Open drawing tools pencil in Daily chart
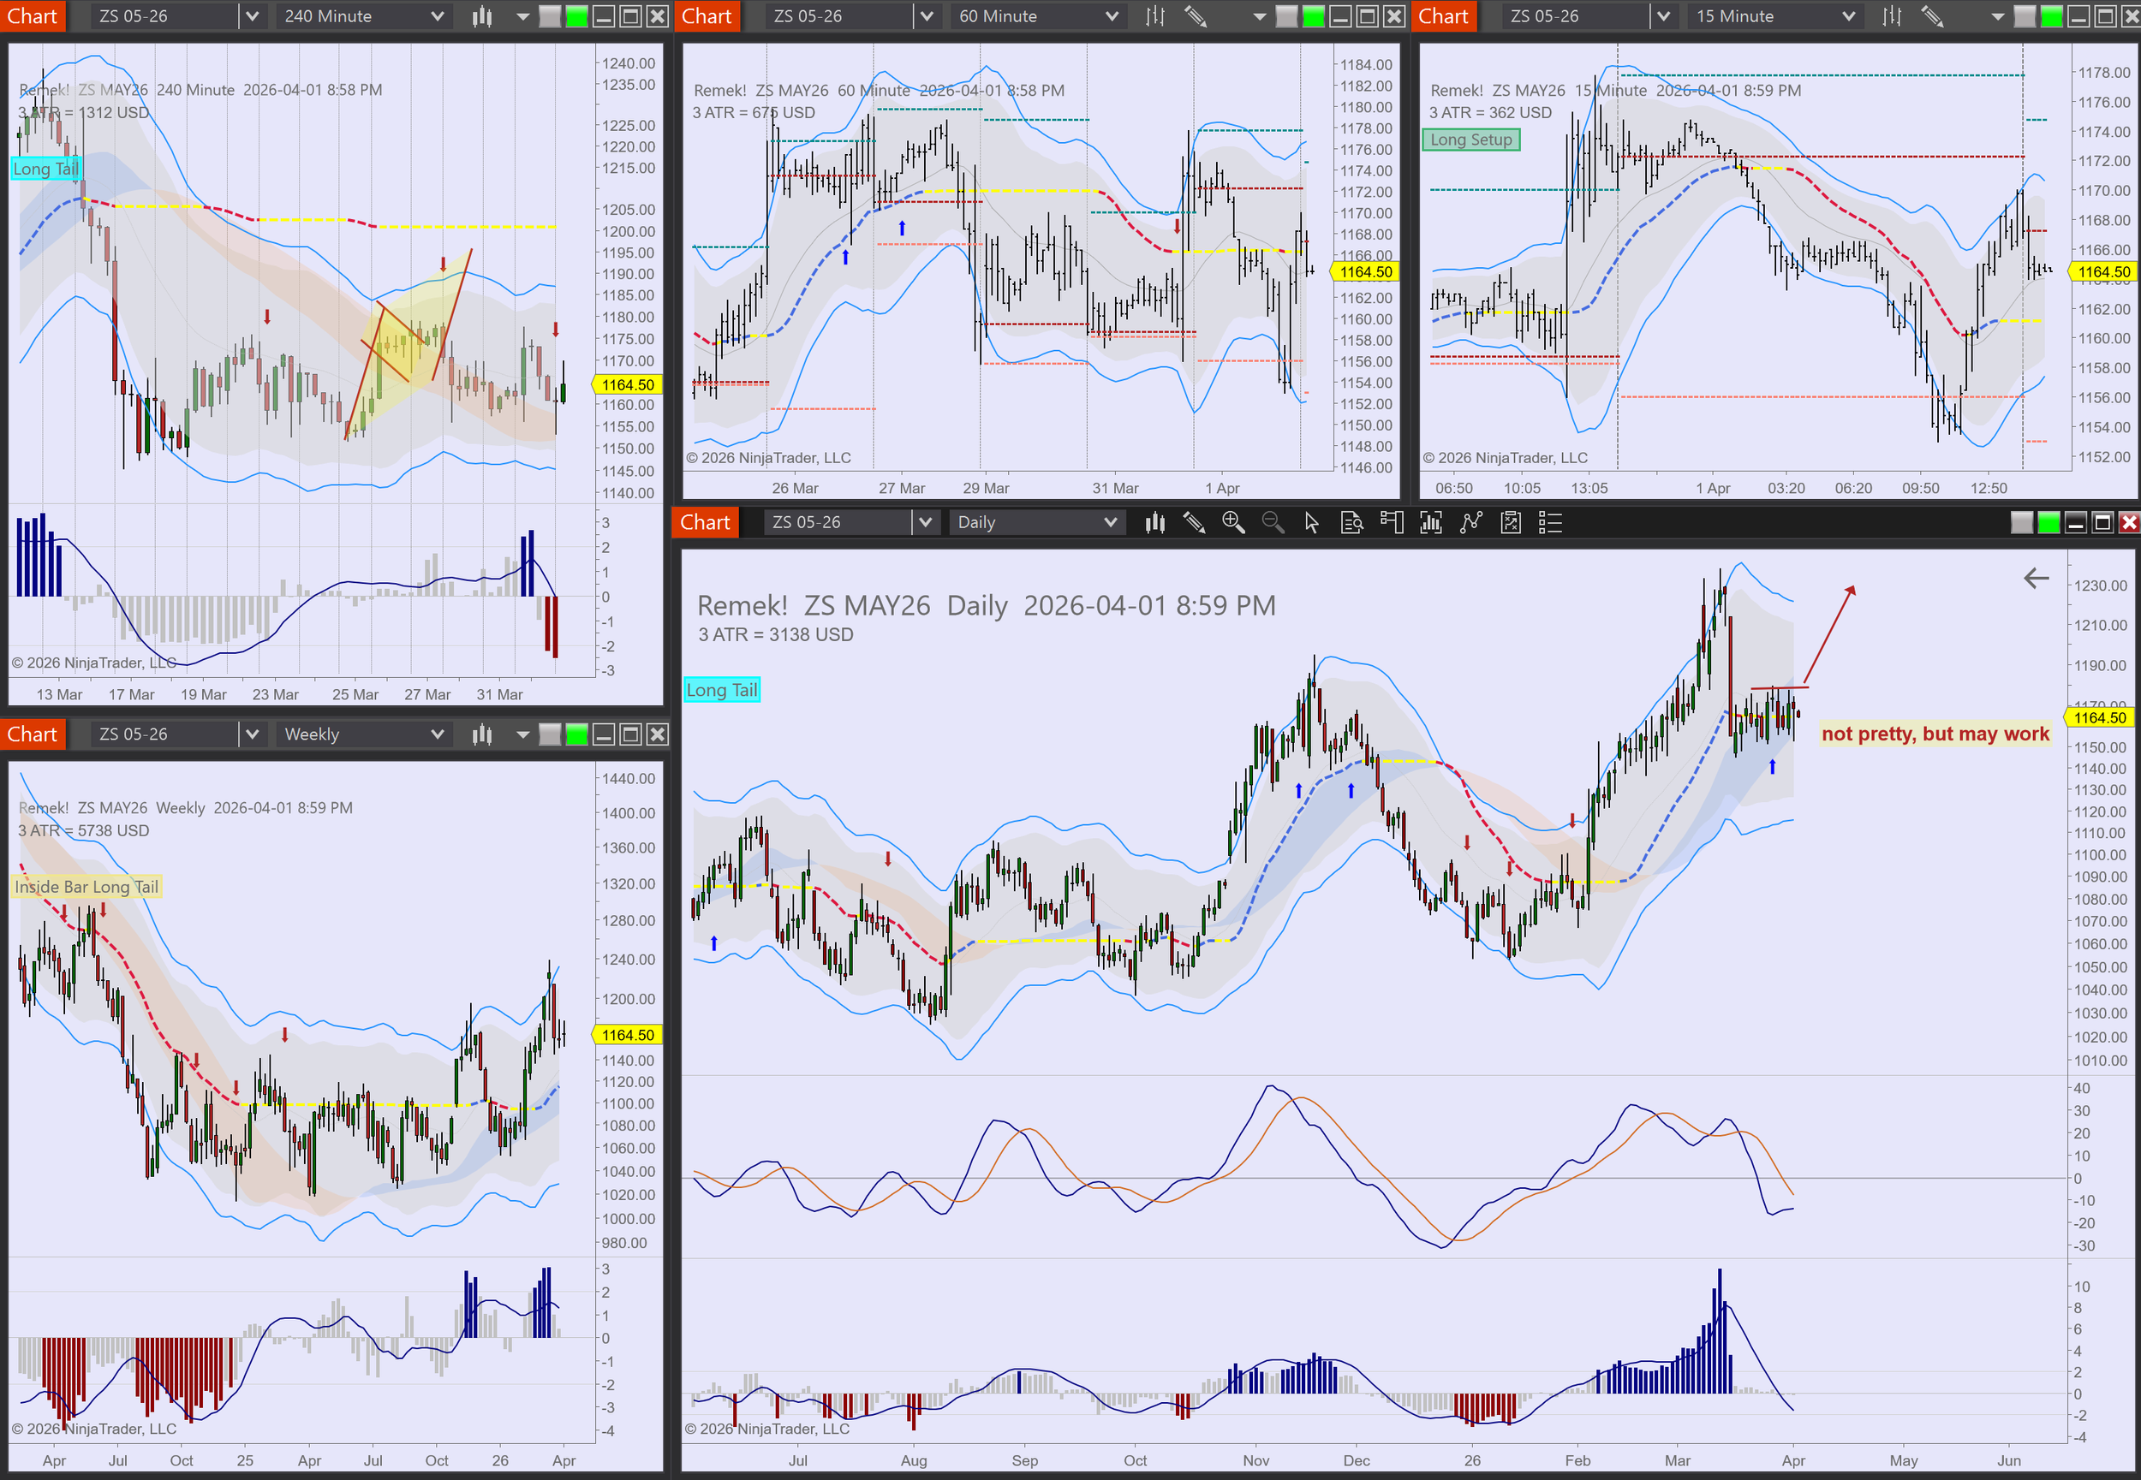2141x1480 pixels. (1194, 523)
